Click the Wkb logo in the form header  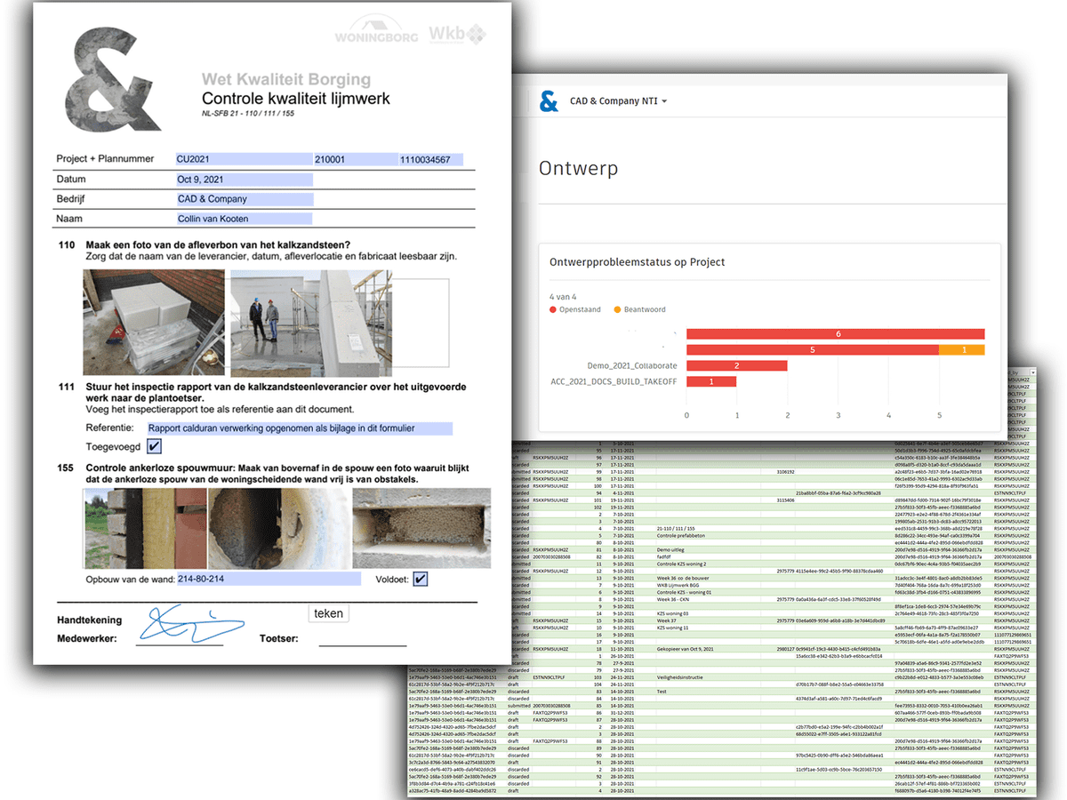pyautogui.click(x=458, y=34)
